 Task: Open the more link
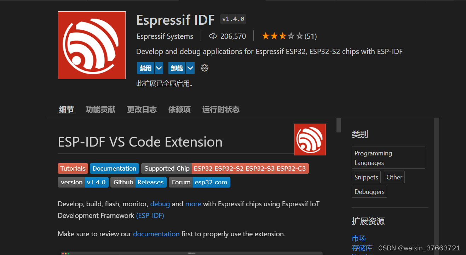(x=193, y=204)
